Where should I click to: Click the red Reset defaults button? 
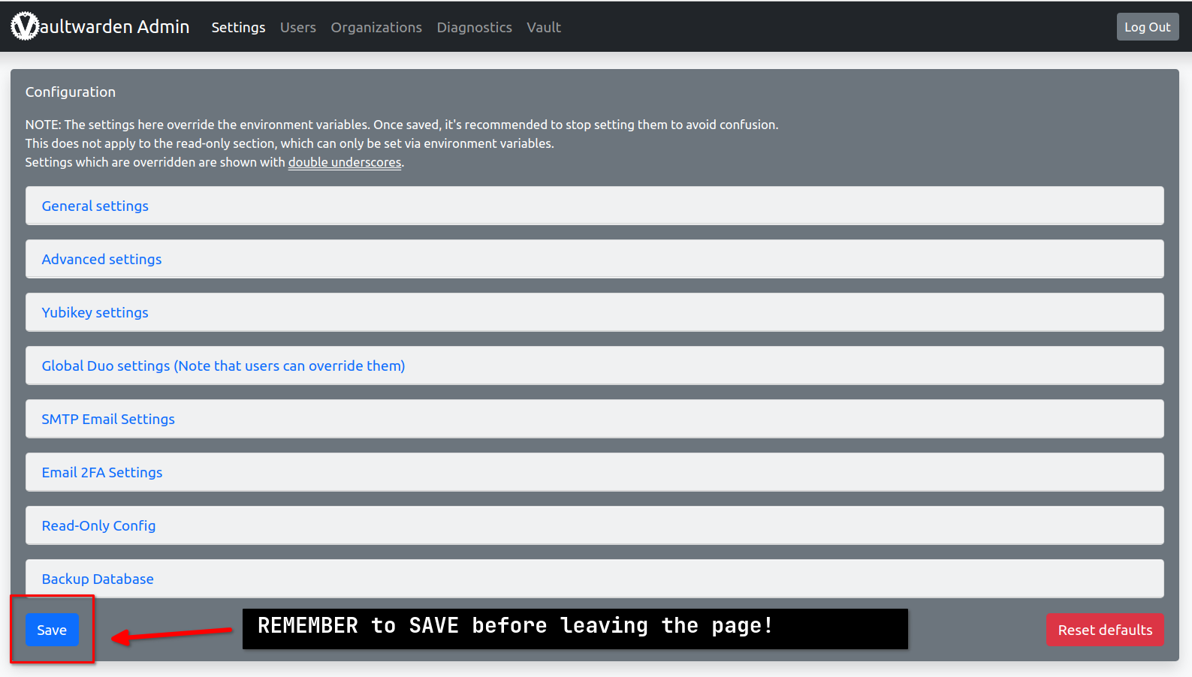point(1104,630)
